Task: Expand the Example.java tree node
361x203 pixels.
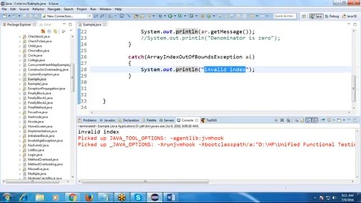Action: [x=20, y=79]
